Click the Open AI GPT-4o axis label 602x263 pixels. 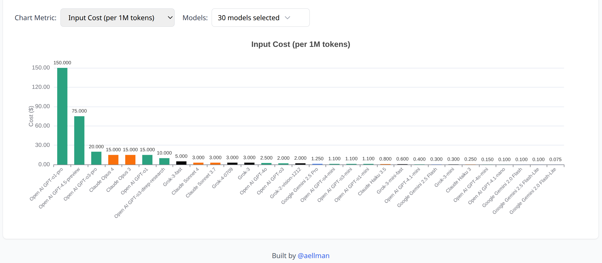254,181
